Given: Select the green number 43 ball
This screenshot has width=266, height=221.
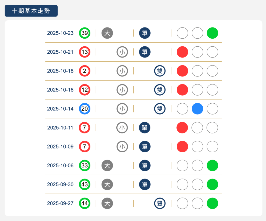Looking at the screenshot, I should [x=84, y=184].
